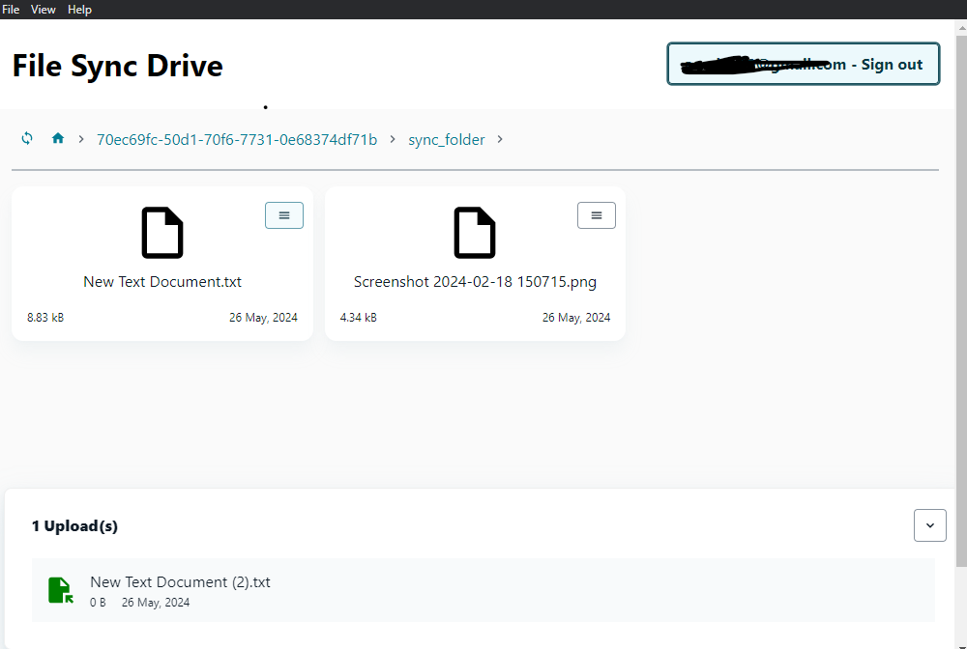The image size is (967, 649).
Task: Click the green upload file icon
Action: coord(60,590)
